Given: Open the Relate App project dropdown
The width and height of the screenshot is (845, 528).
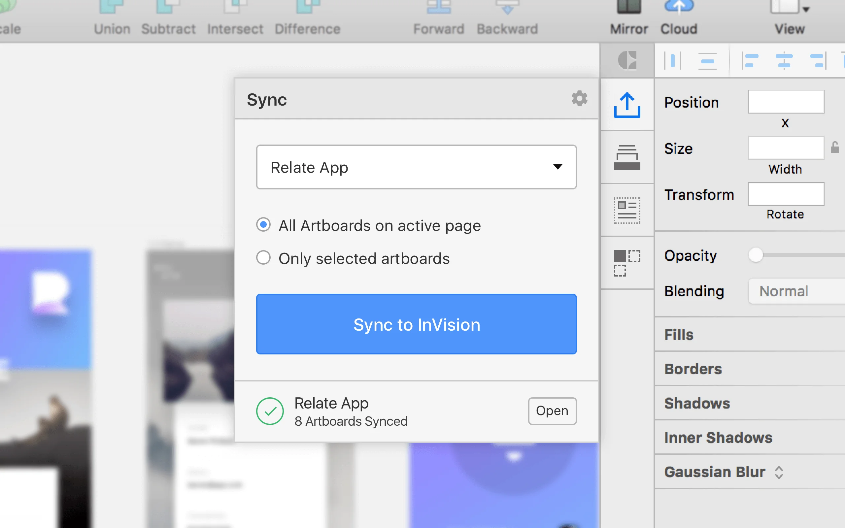Looking at the screenshot, I should [416, 167].
